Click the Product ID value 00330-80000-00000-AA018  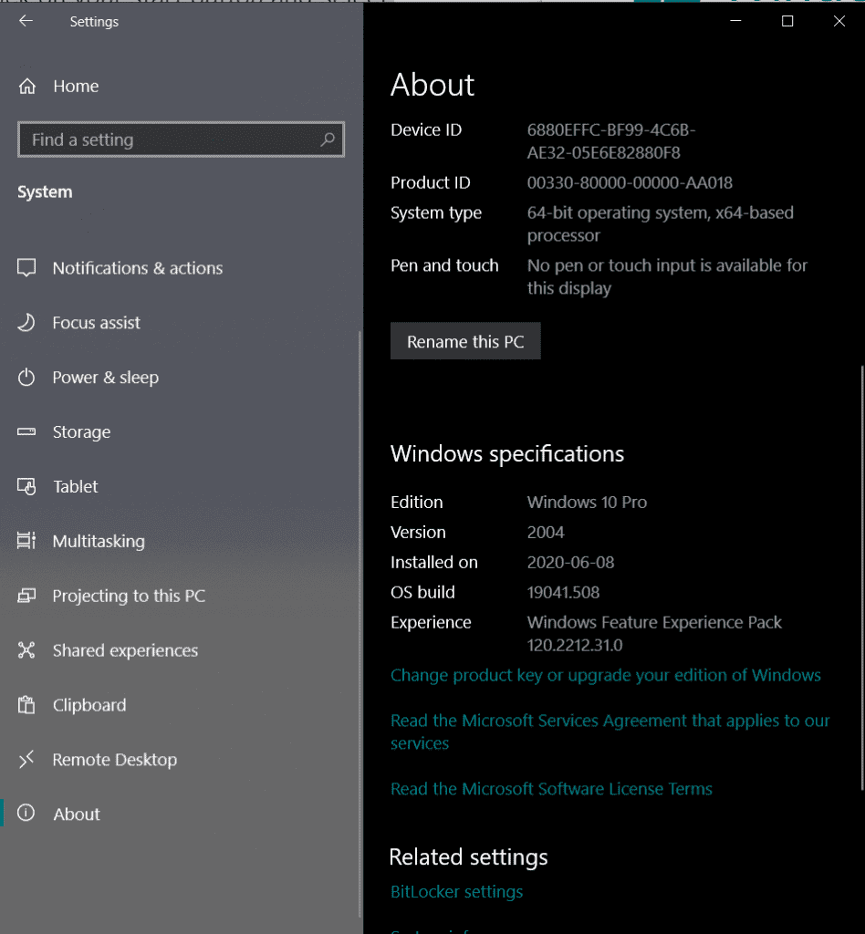[630, 182]
